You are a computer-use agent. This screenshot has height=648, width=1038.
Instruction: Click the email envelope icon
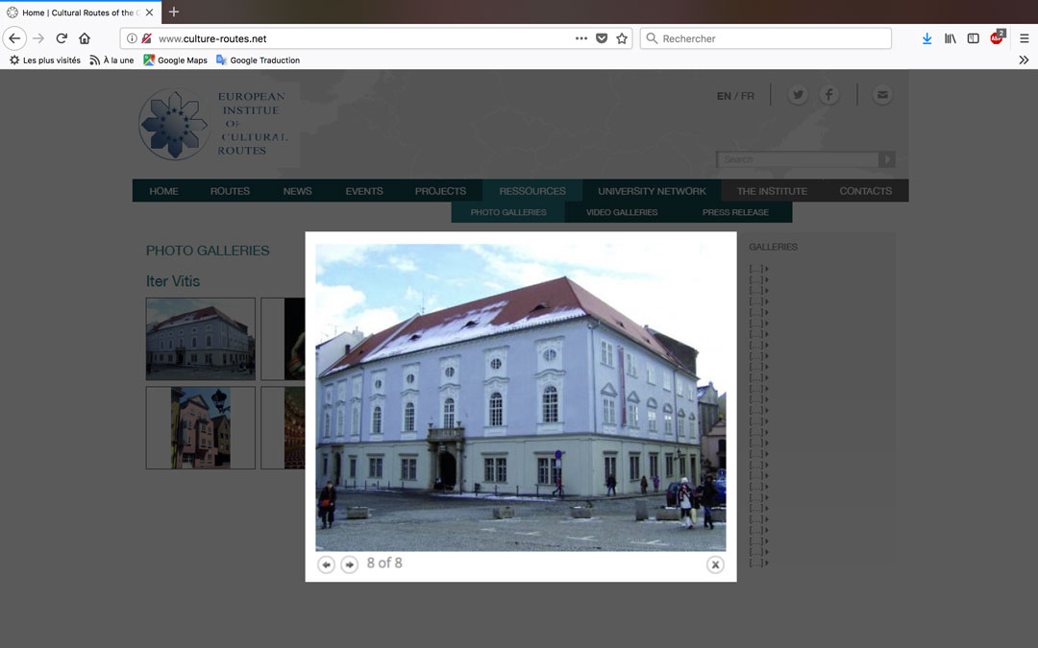coord(882,95)
